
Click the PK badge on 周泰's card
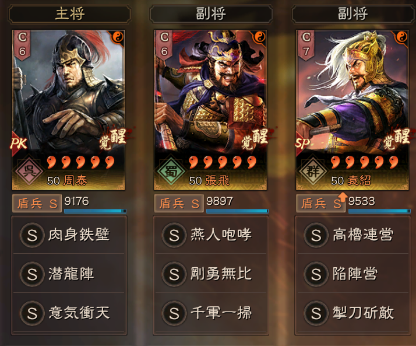click(19, 144)
